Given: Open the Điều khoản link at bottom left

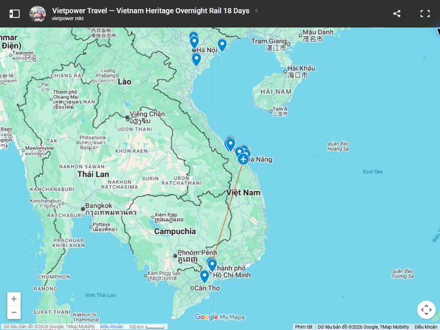Looking at the screenshot, I should click(x=112, y=327).
